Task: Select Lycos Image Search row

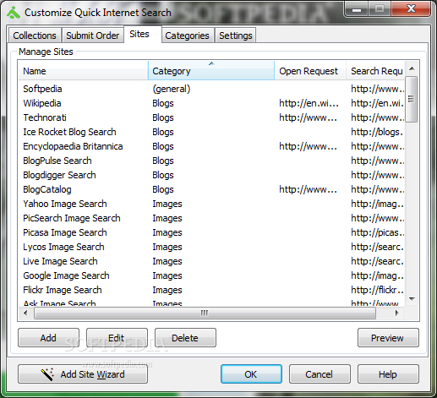Action: [x=212, y=247]
